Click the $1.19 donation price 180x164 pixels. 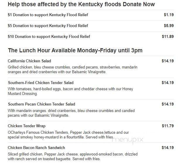pyautogui.click(x=169, y=15)
